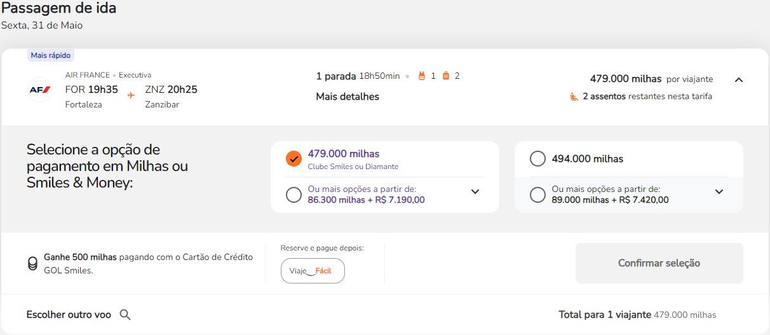This screenshot has height=335, width=770.
Task: Click the magnifier icon beside Escolher outro voo
Action: (125, 315)
